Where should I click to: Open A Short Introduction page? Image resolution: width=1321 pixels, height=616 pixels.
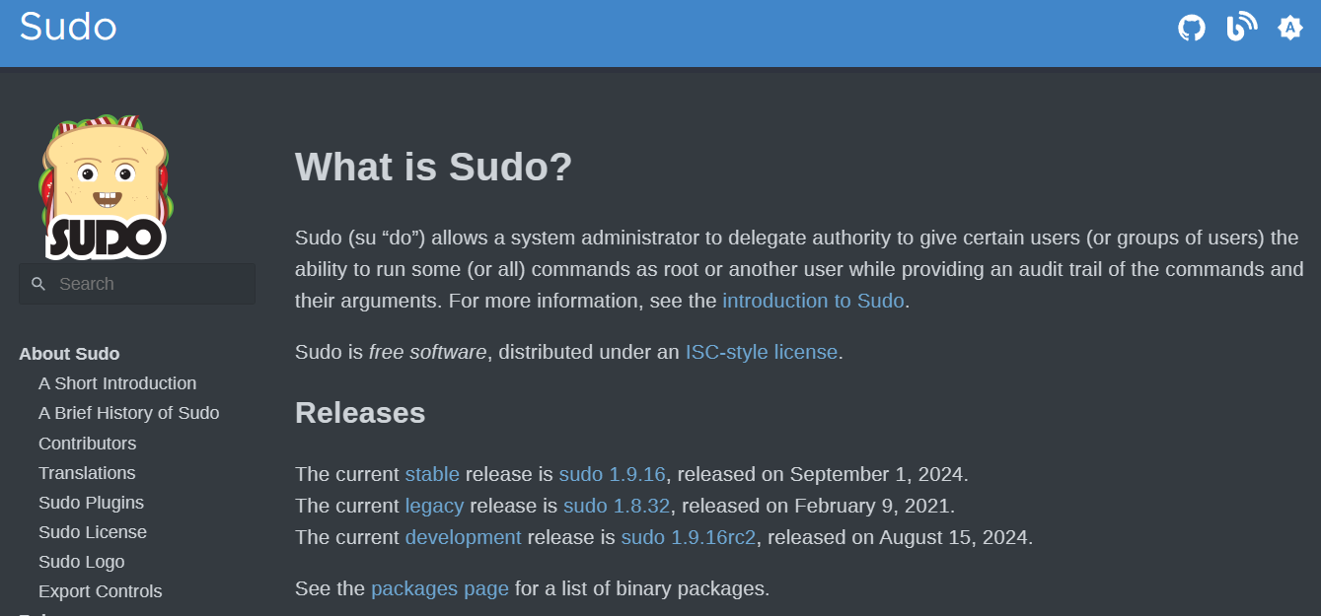coord(117,383)
